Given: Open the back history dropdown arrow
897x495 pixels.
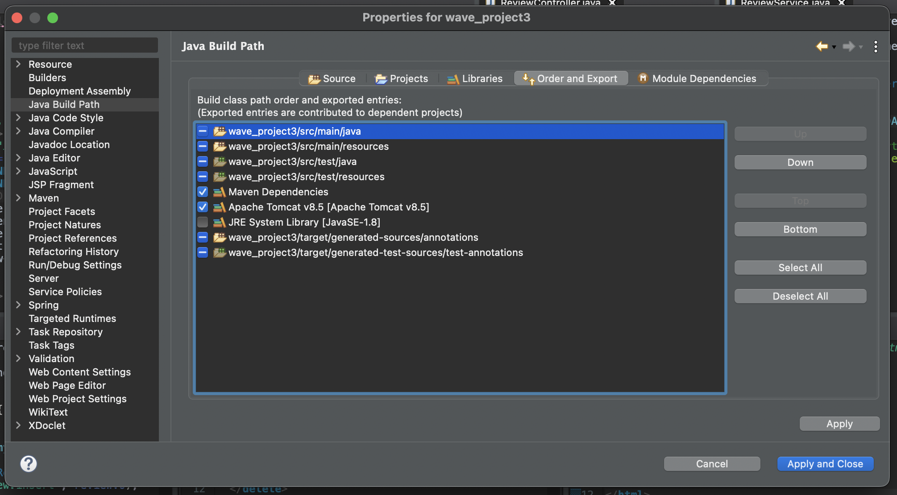Looking at the screenshot, I should tap(834, 47).
